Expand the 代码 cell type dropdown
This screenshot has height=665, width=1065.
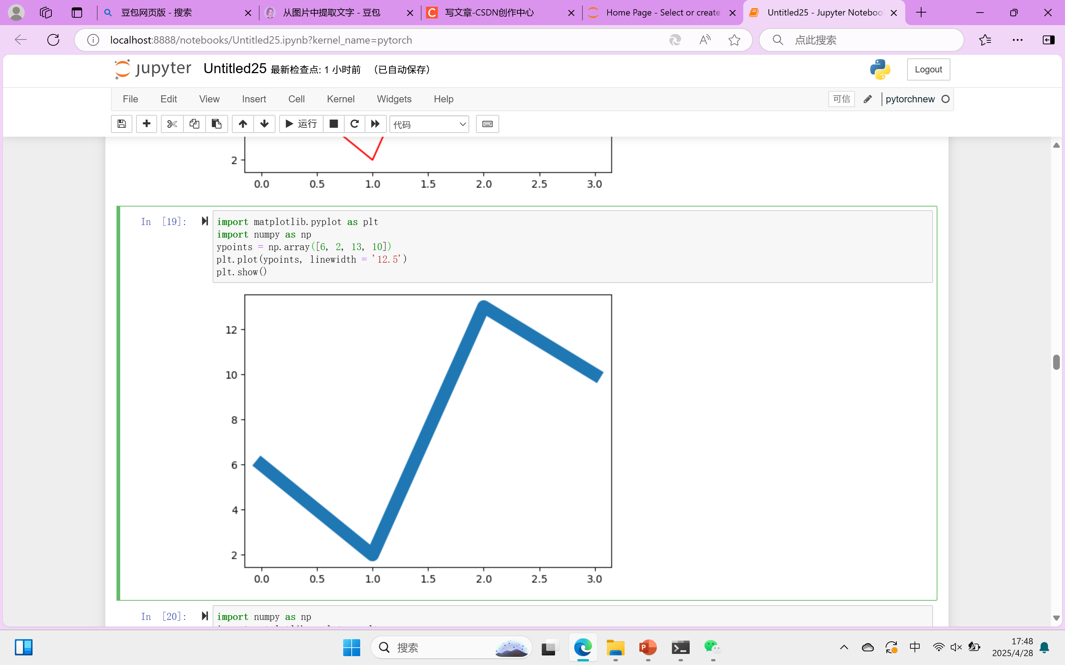click(429, 125)
